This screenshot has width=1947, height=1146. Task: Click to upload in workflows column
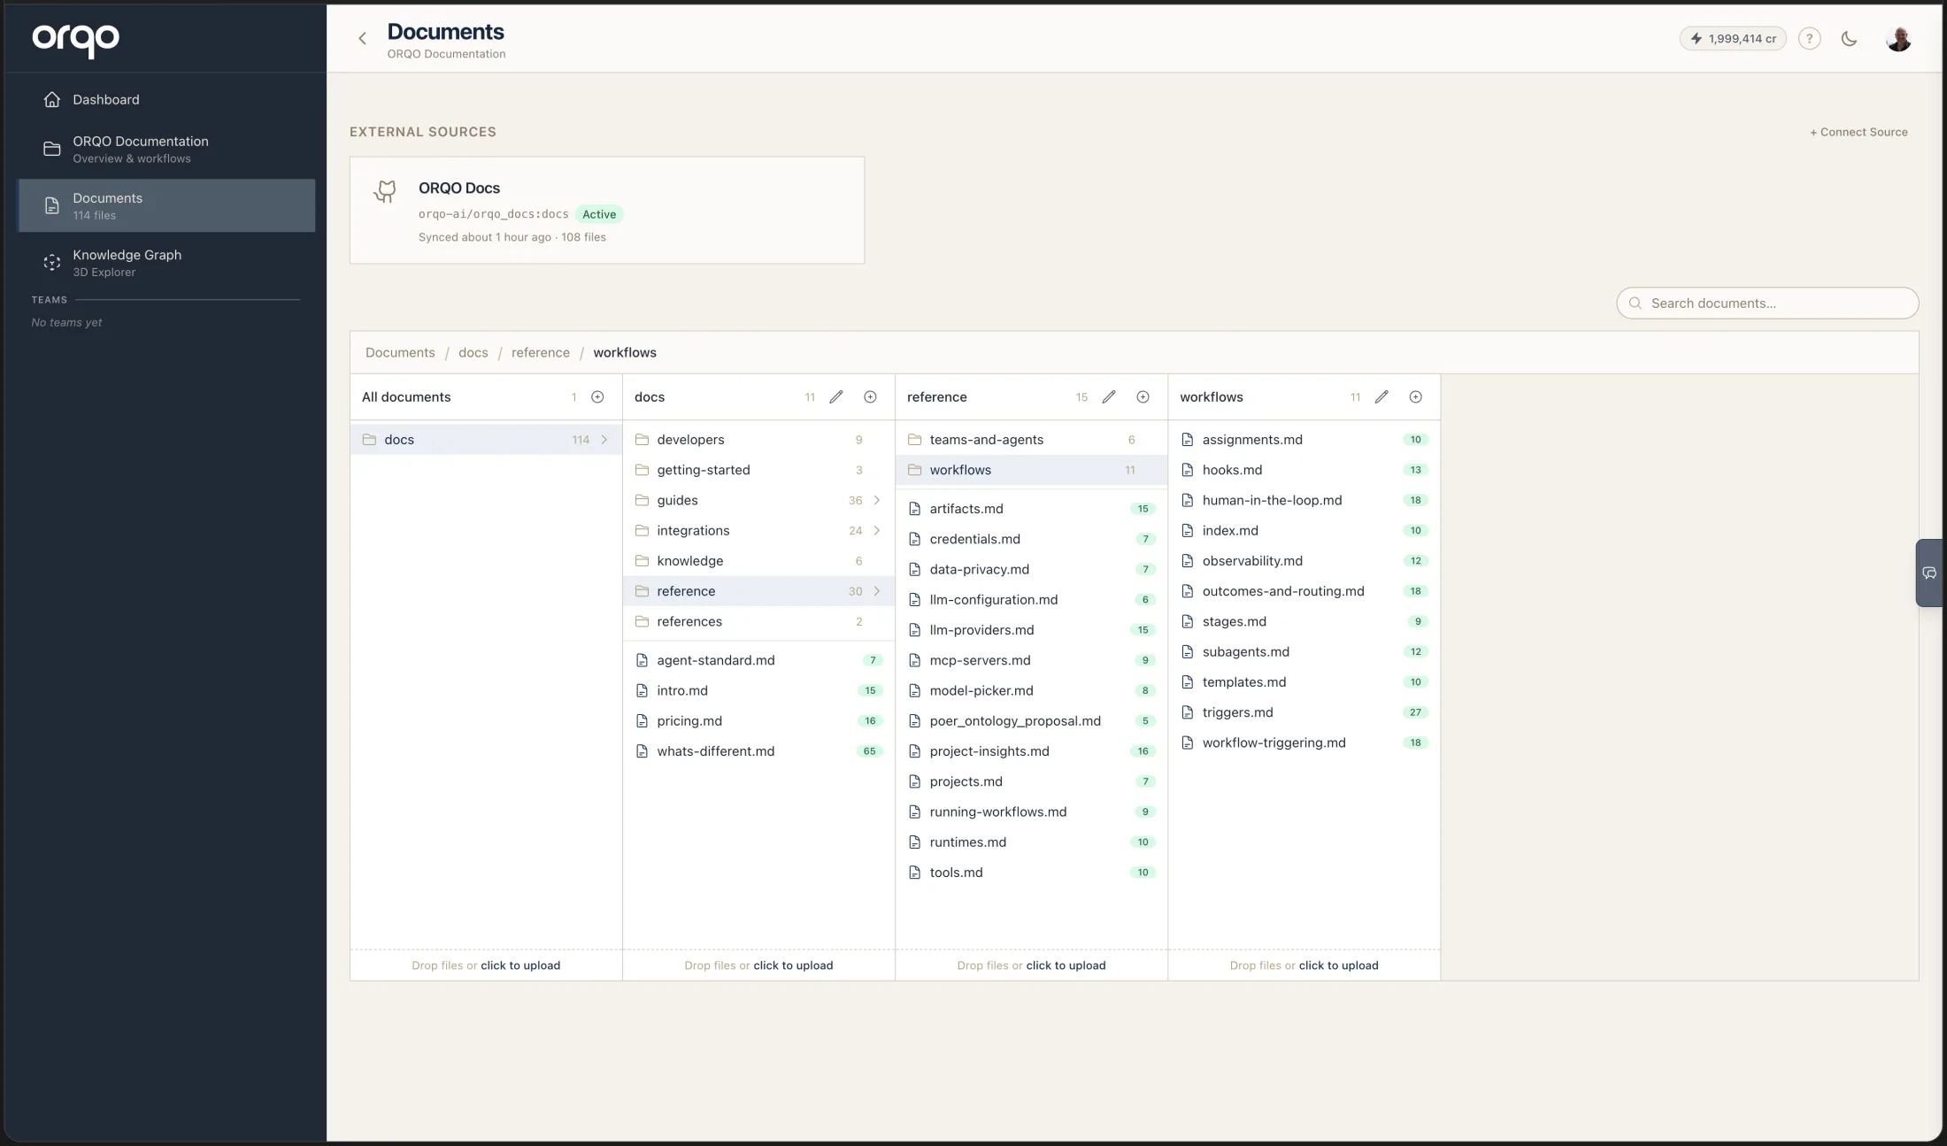[x=1338, y=965]
